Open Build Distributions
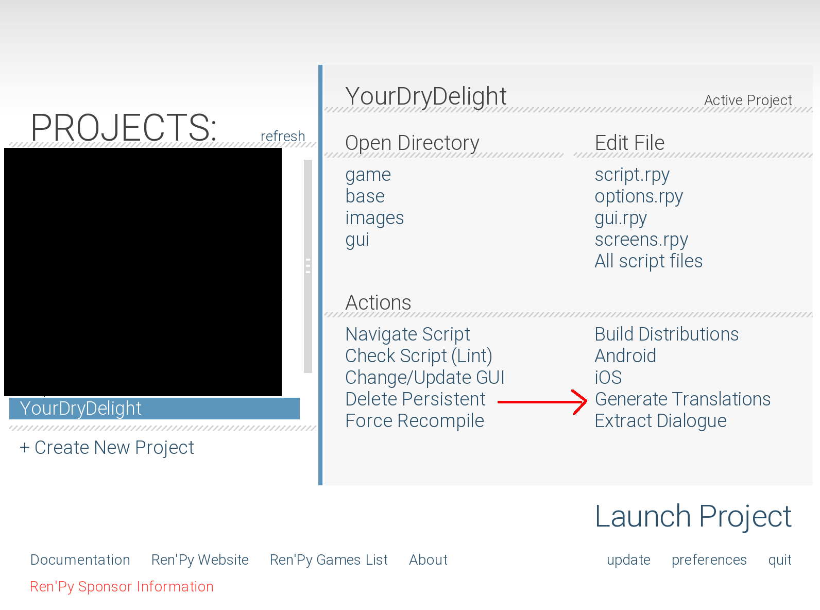This screenshot has width=820, height=610. (x=667, y=334)
